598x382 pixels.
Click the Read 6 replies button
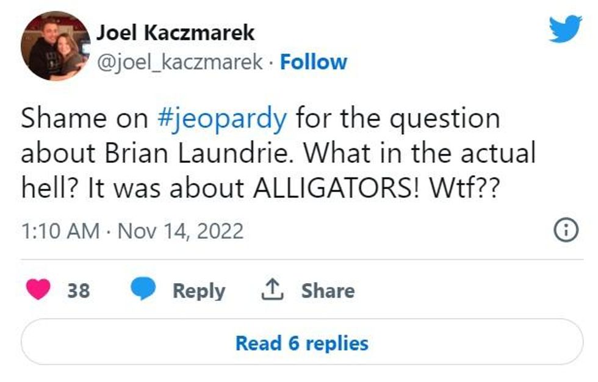301,343
